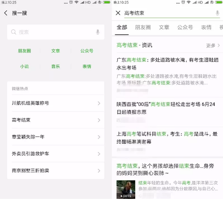Switch to the 文章 results tab
Screen dimensions: 223x206
(x=164, y=27)
